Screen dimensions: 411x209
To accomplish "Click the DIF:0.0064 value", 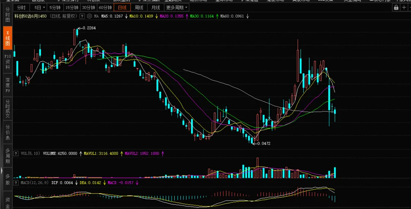I will (x=62, y=183).
